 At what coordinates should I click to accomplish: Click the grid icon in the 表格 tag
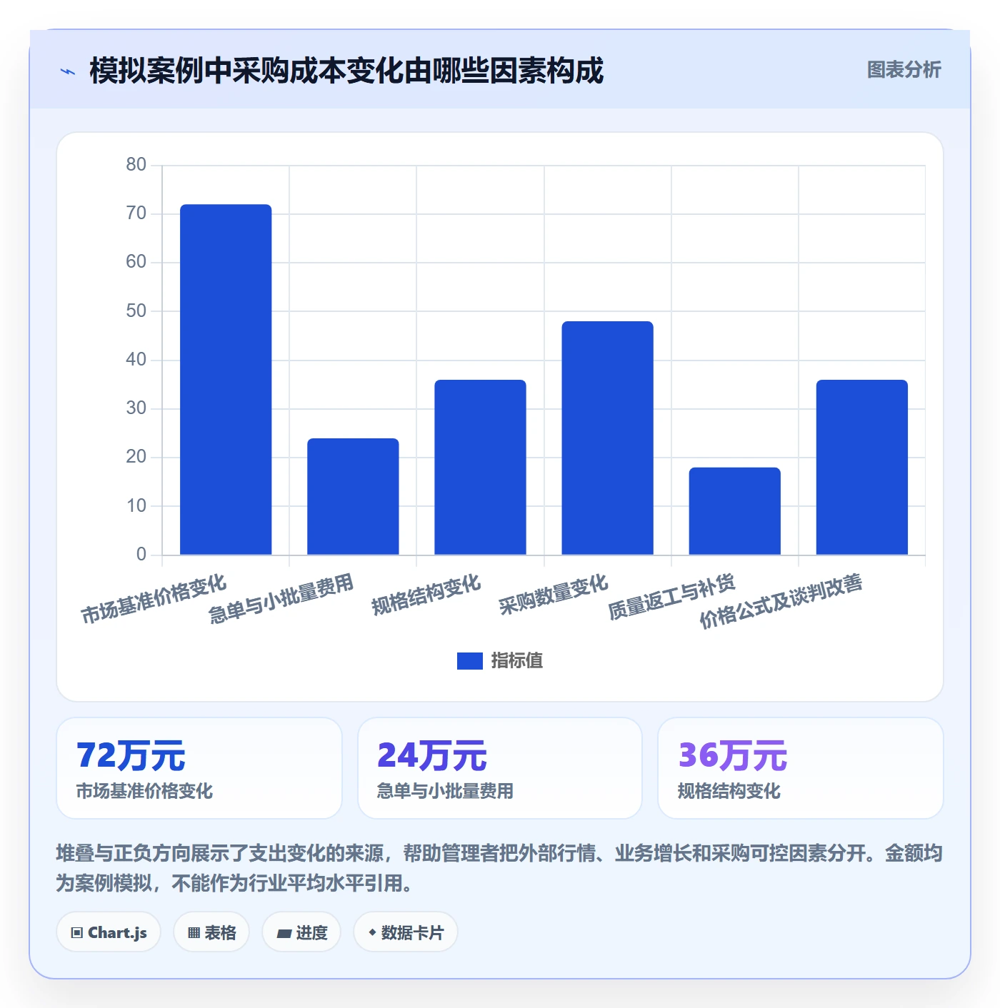194,932
